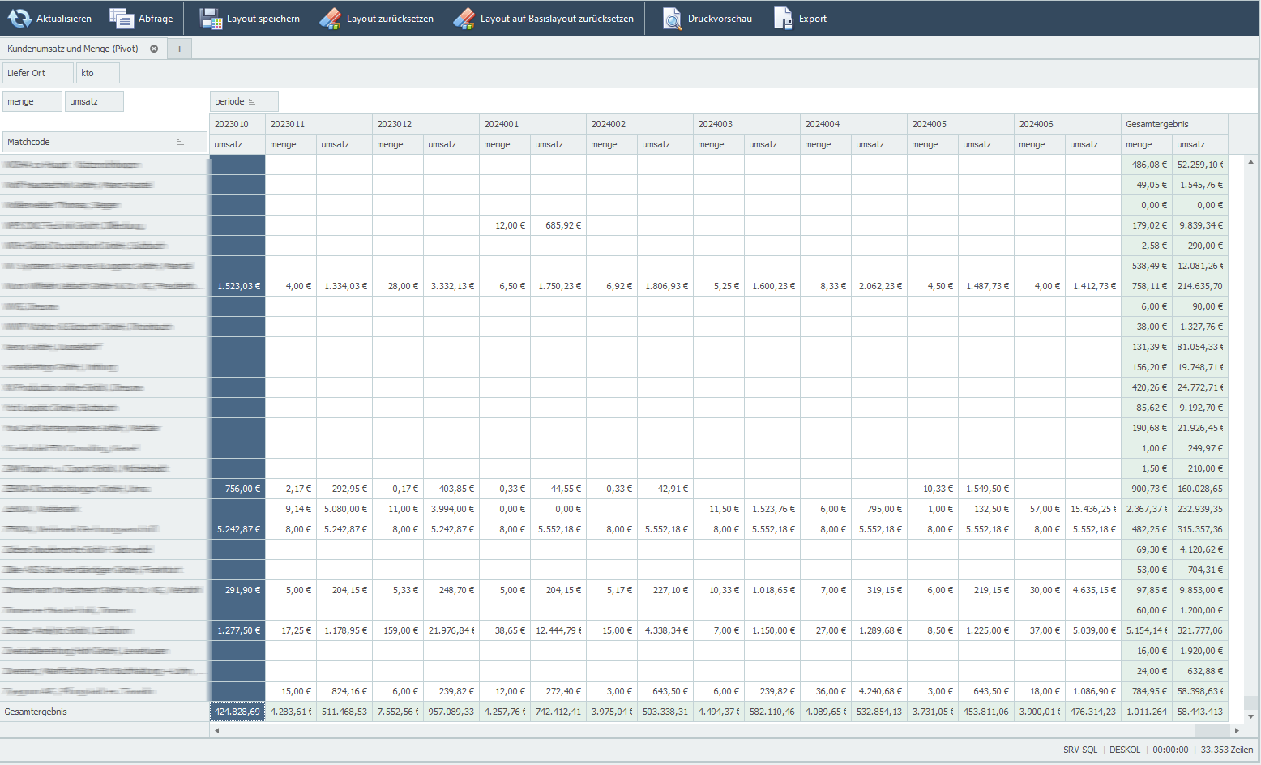Viewport: 1261px width, 765px height.
Task: Select the 2024004 period header
Action: [x=853, y=124]
